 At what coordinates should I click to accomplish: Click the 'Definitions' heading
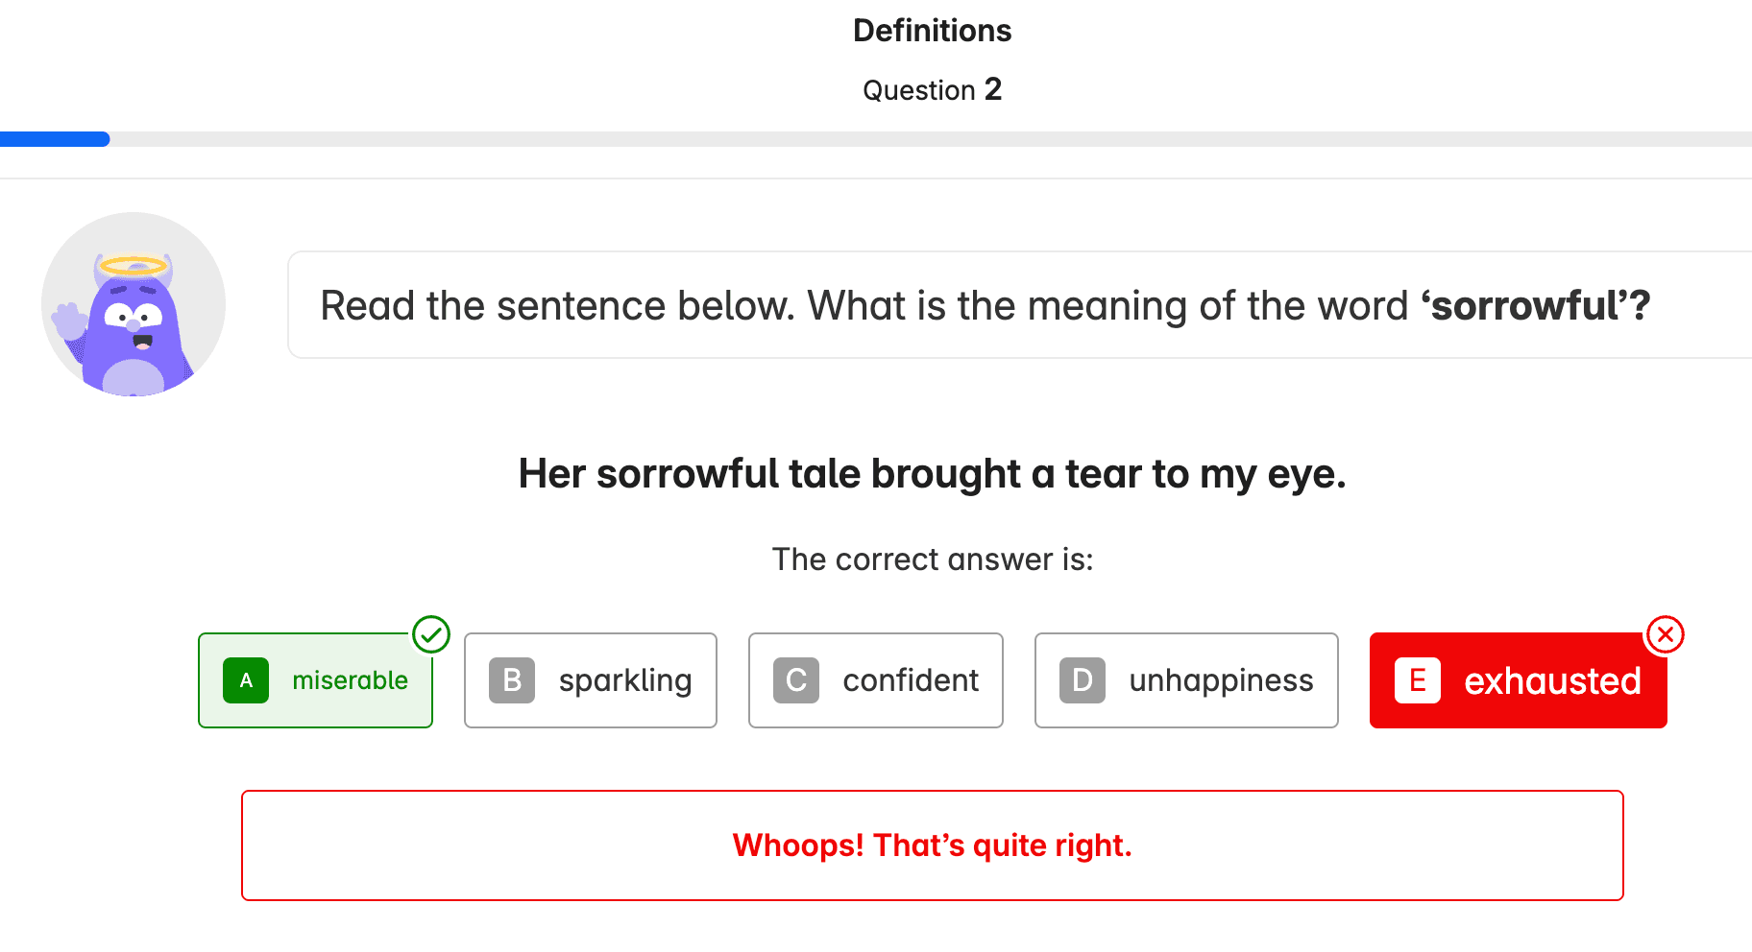pos(932,31)
